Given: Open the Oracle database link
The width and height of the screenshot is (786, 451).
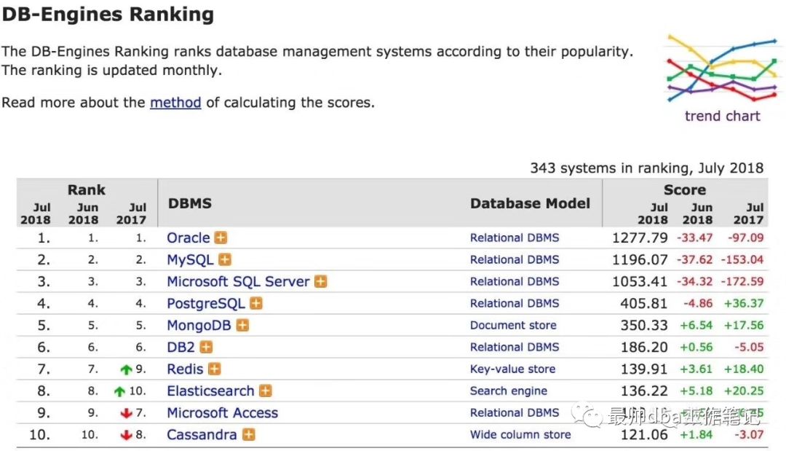Looking at the screenshot, I should [x=188, y=238].
